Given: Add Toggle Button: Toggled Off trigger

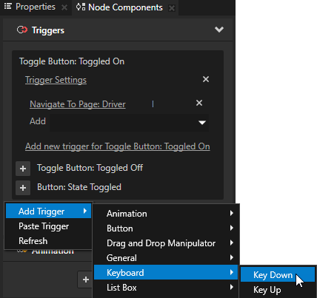Looking at the screenshot, I should 23,169.
